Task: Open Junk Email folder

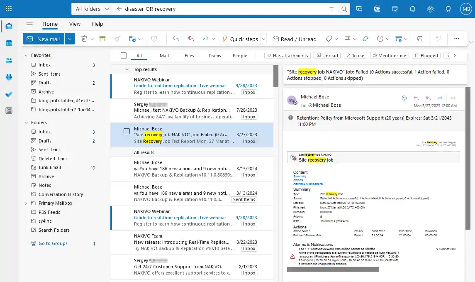Action: (x=50, y=167)
